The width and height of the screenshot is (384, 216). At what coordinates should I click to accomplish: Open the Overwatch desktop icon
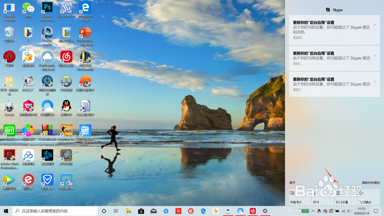click(66, 84)
